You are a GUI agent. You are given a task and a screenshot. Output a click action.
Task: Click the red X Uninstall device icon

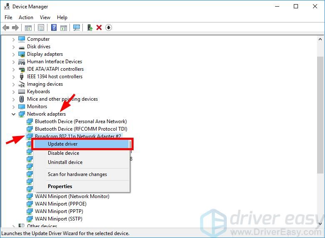pyautogui.click(x=99, y=28)
